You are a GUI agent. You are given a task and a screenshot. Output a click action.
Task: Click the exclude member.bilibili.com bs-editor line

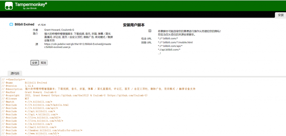(x=42, y=130)
